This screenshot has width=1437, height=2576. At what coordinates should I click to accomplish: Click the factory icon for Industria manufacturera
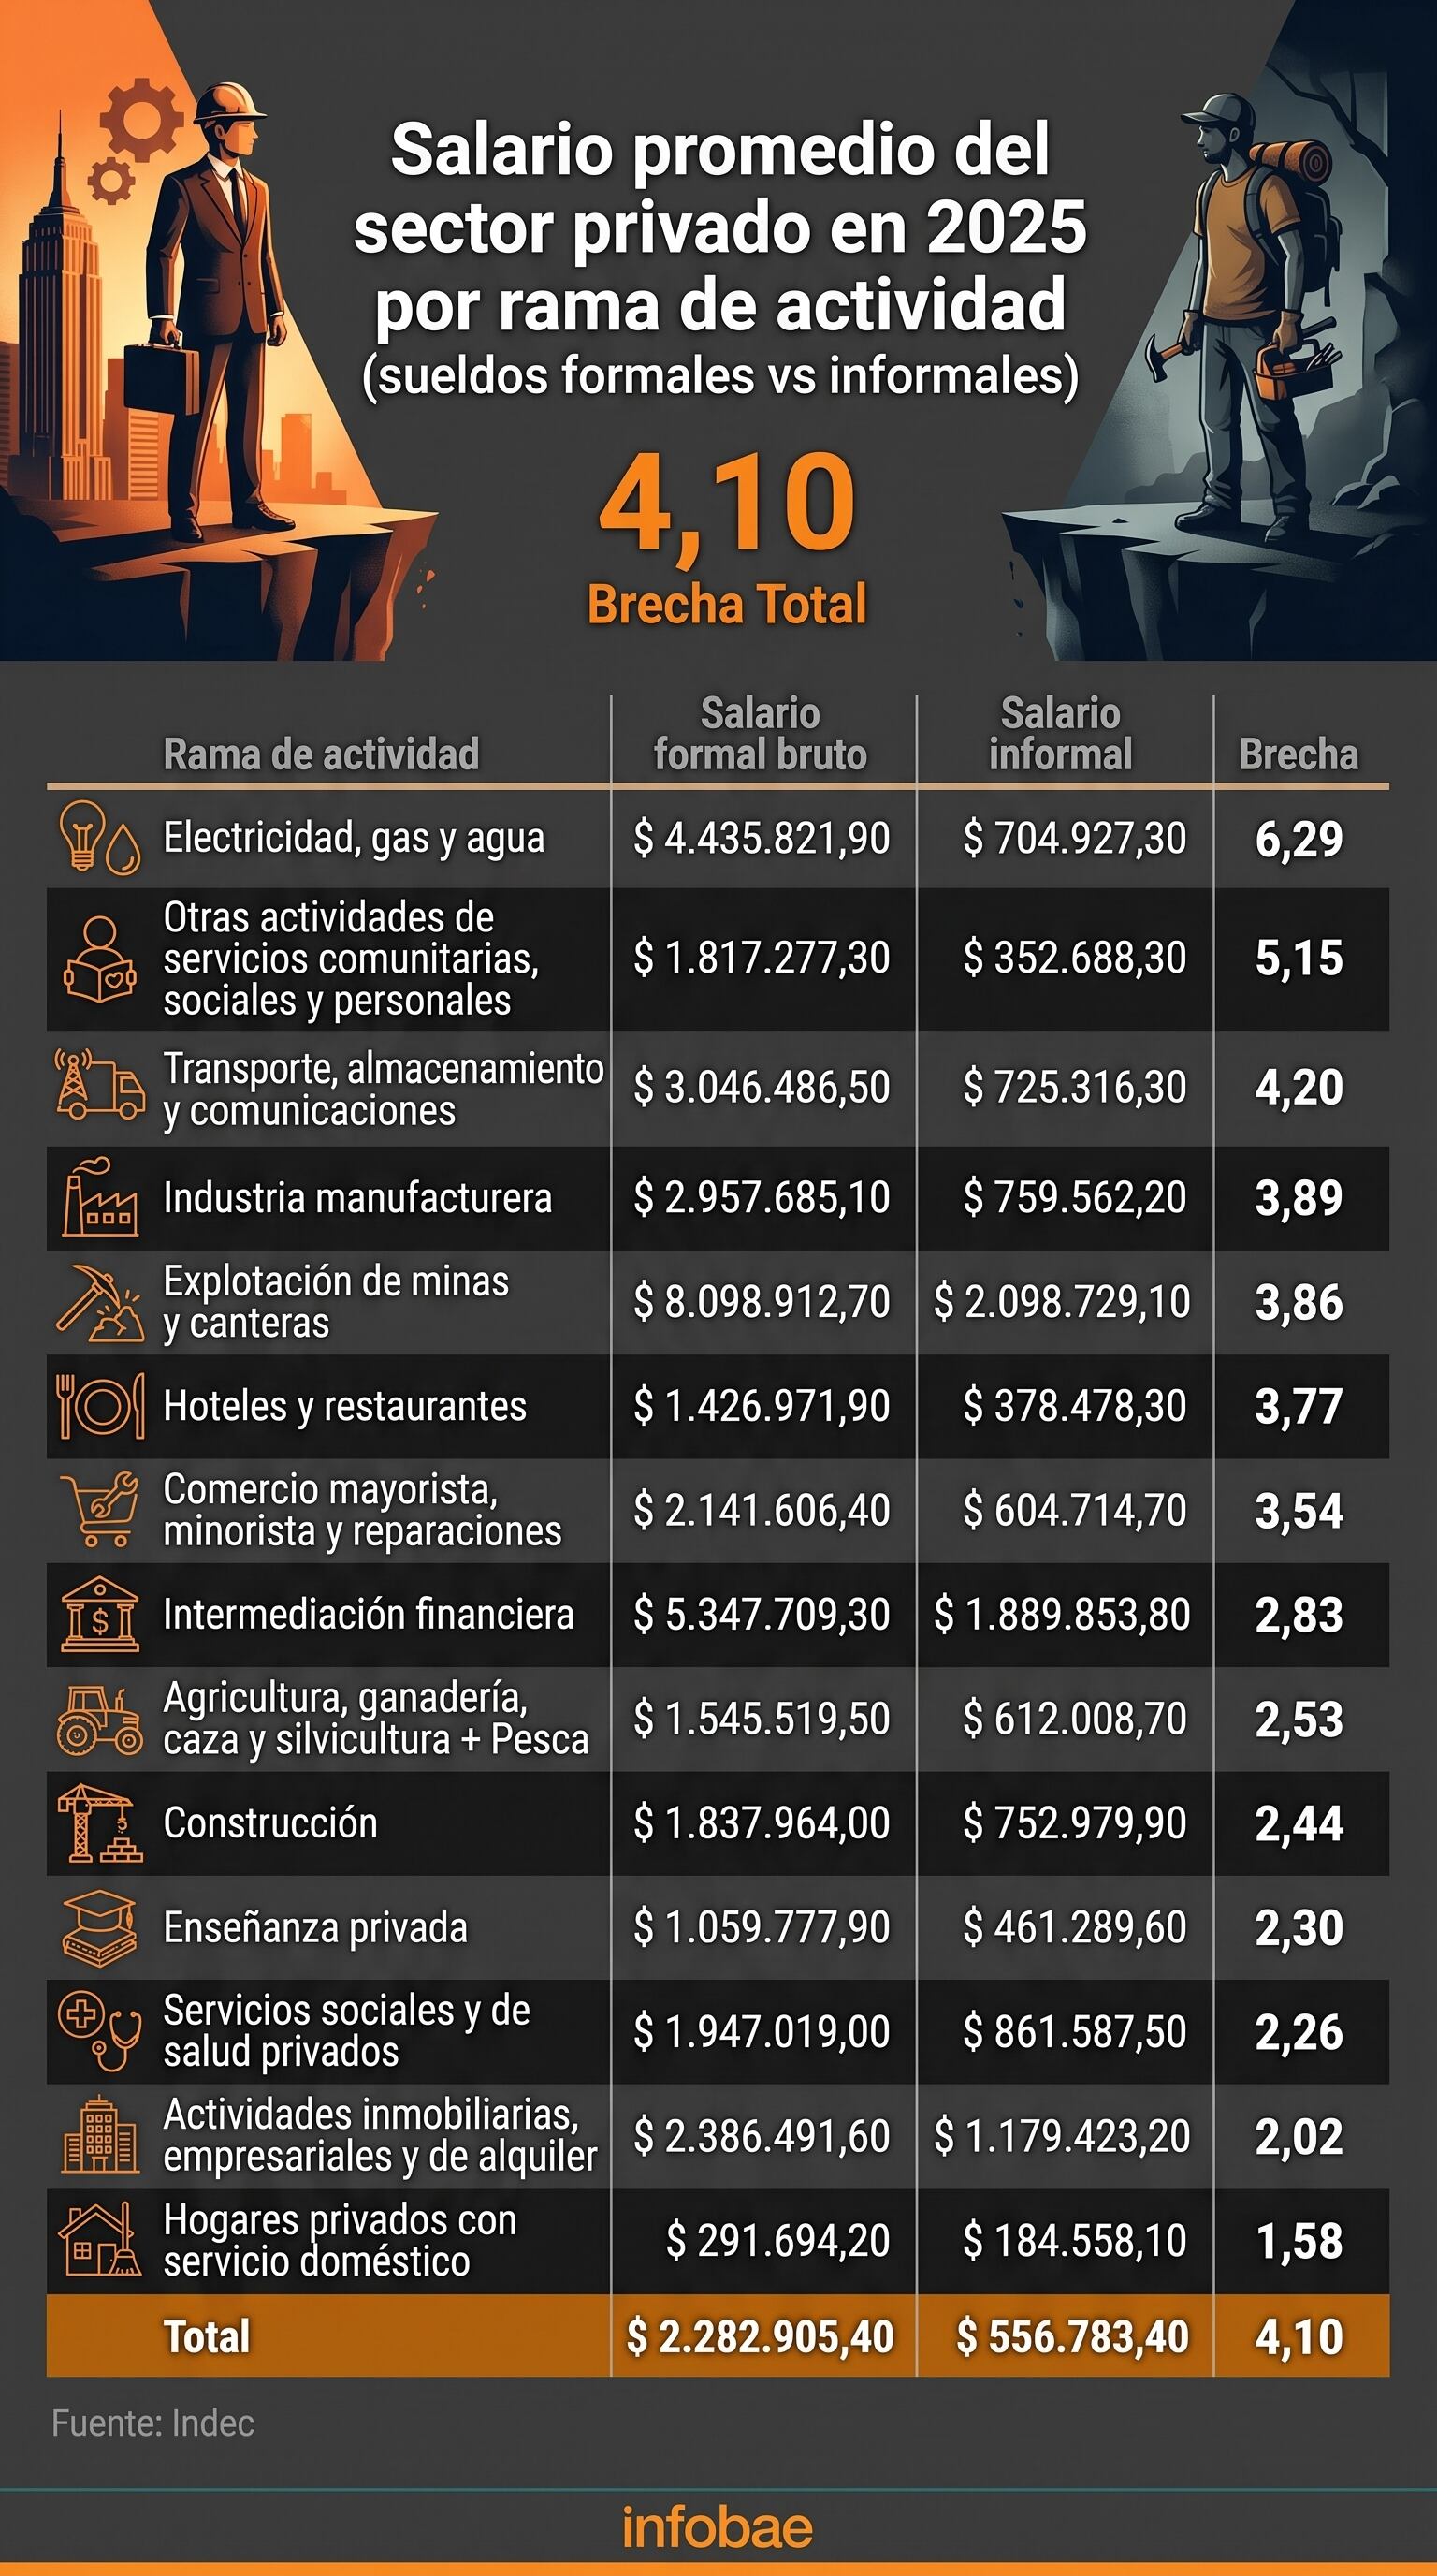99,1197
